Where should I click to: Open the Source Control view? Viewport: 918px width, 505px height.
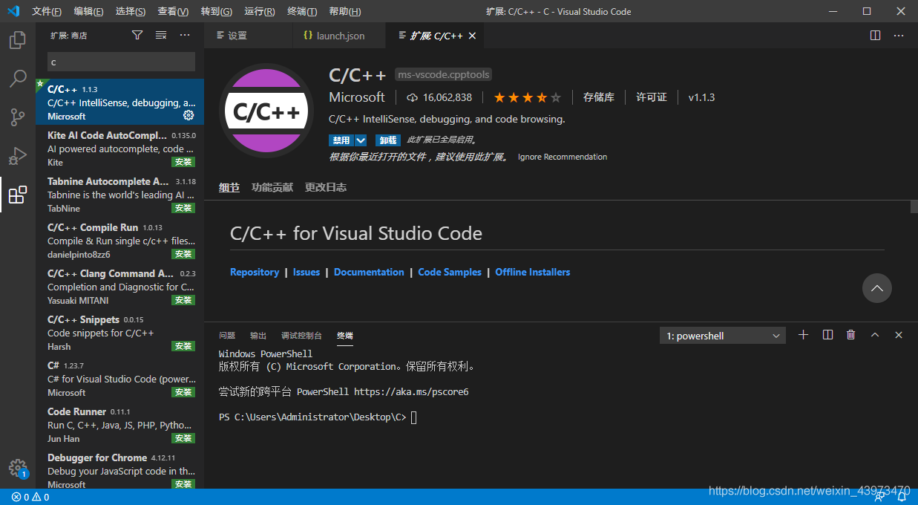coord(18,117)
